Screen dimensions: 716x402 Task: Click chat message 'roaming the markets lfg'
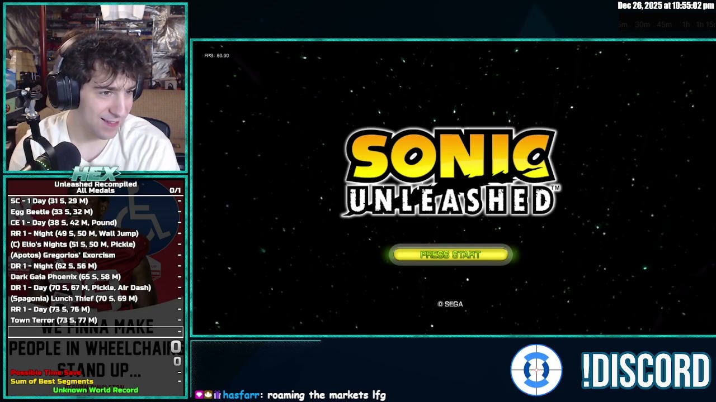[327, 395]
